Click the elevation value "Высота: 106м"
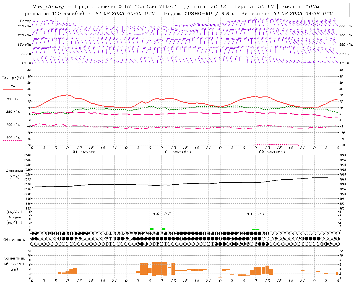 click(x=300, y=7)
